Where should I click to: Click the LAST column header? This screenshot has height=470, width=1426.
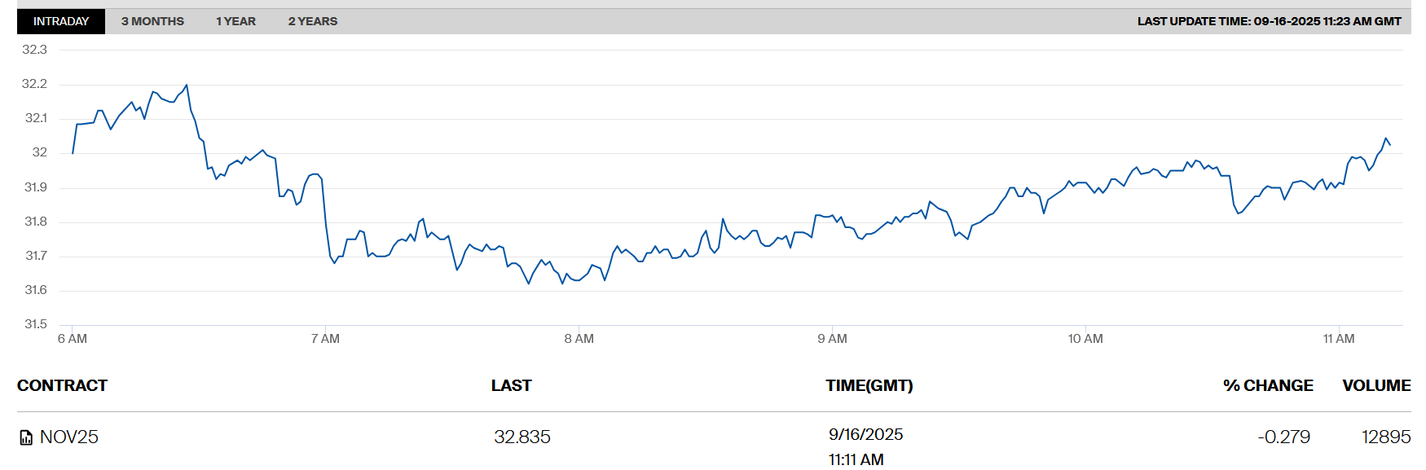pos(511,385)
